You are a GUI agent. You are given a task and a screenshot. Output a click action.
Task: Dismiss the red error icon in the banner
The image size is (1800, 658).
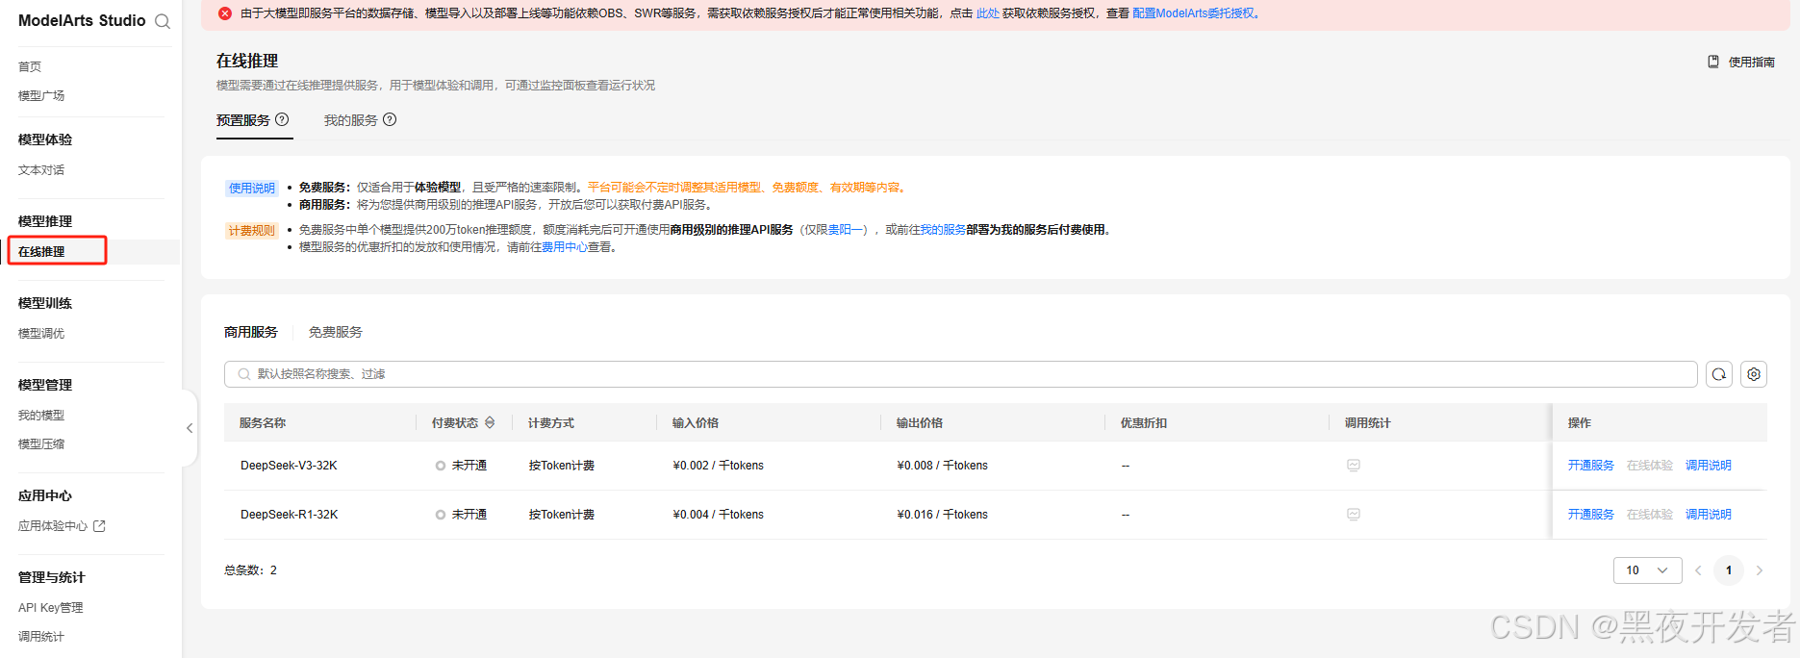coord(225,13)
